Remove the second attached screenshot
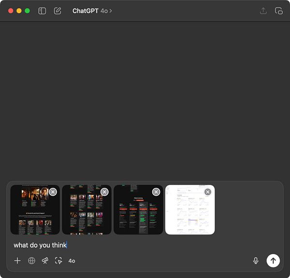This screenshot has width=290, height=278. [104, 192]
